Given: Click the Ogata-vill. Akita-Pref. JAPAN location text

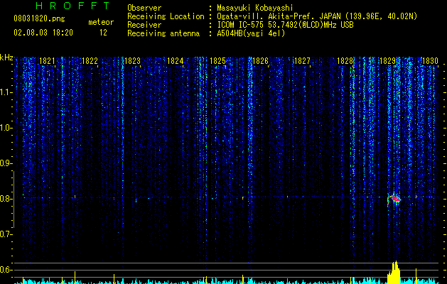Looking at the screenshot, I should coord(317,16).
